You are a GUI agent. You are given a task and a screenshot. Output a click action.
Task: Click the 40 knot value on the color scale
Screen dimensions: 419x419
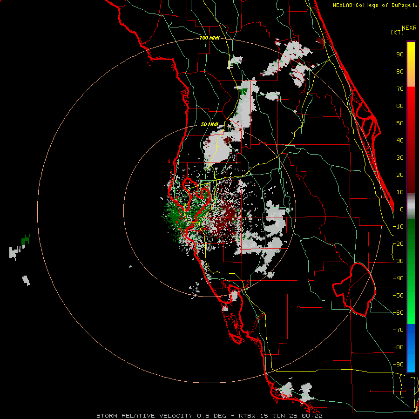[x=400, y=140]
